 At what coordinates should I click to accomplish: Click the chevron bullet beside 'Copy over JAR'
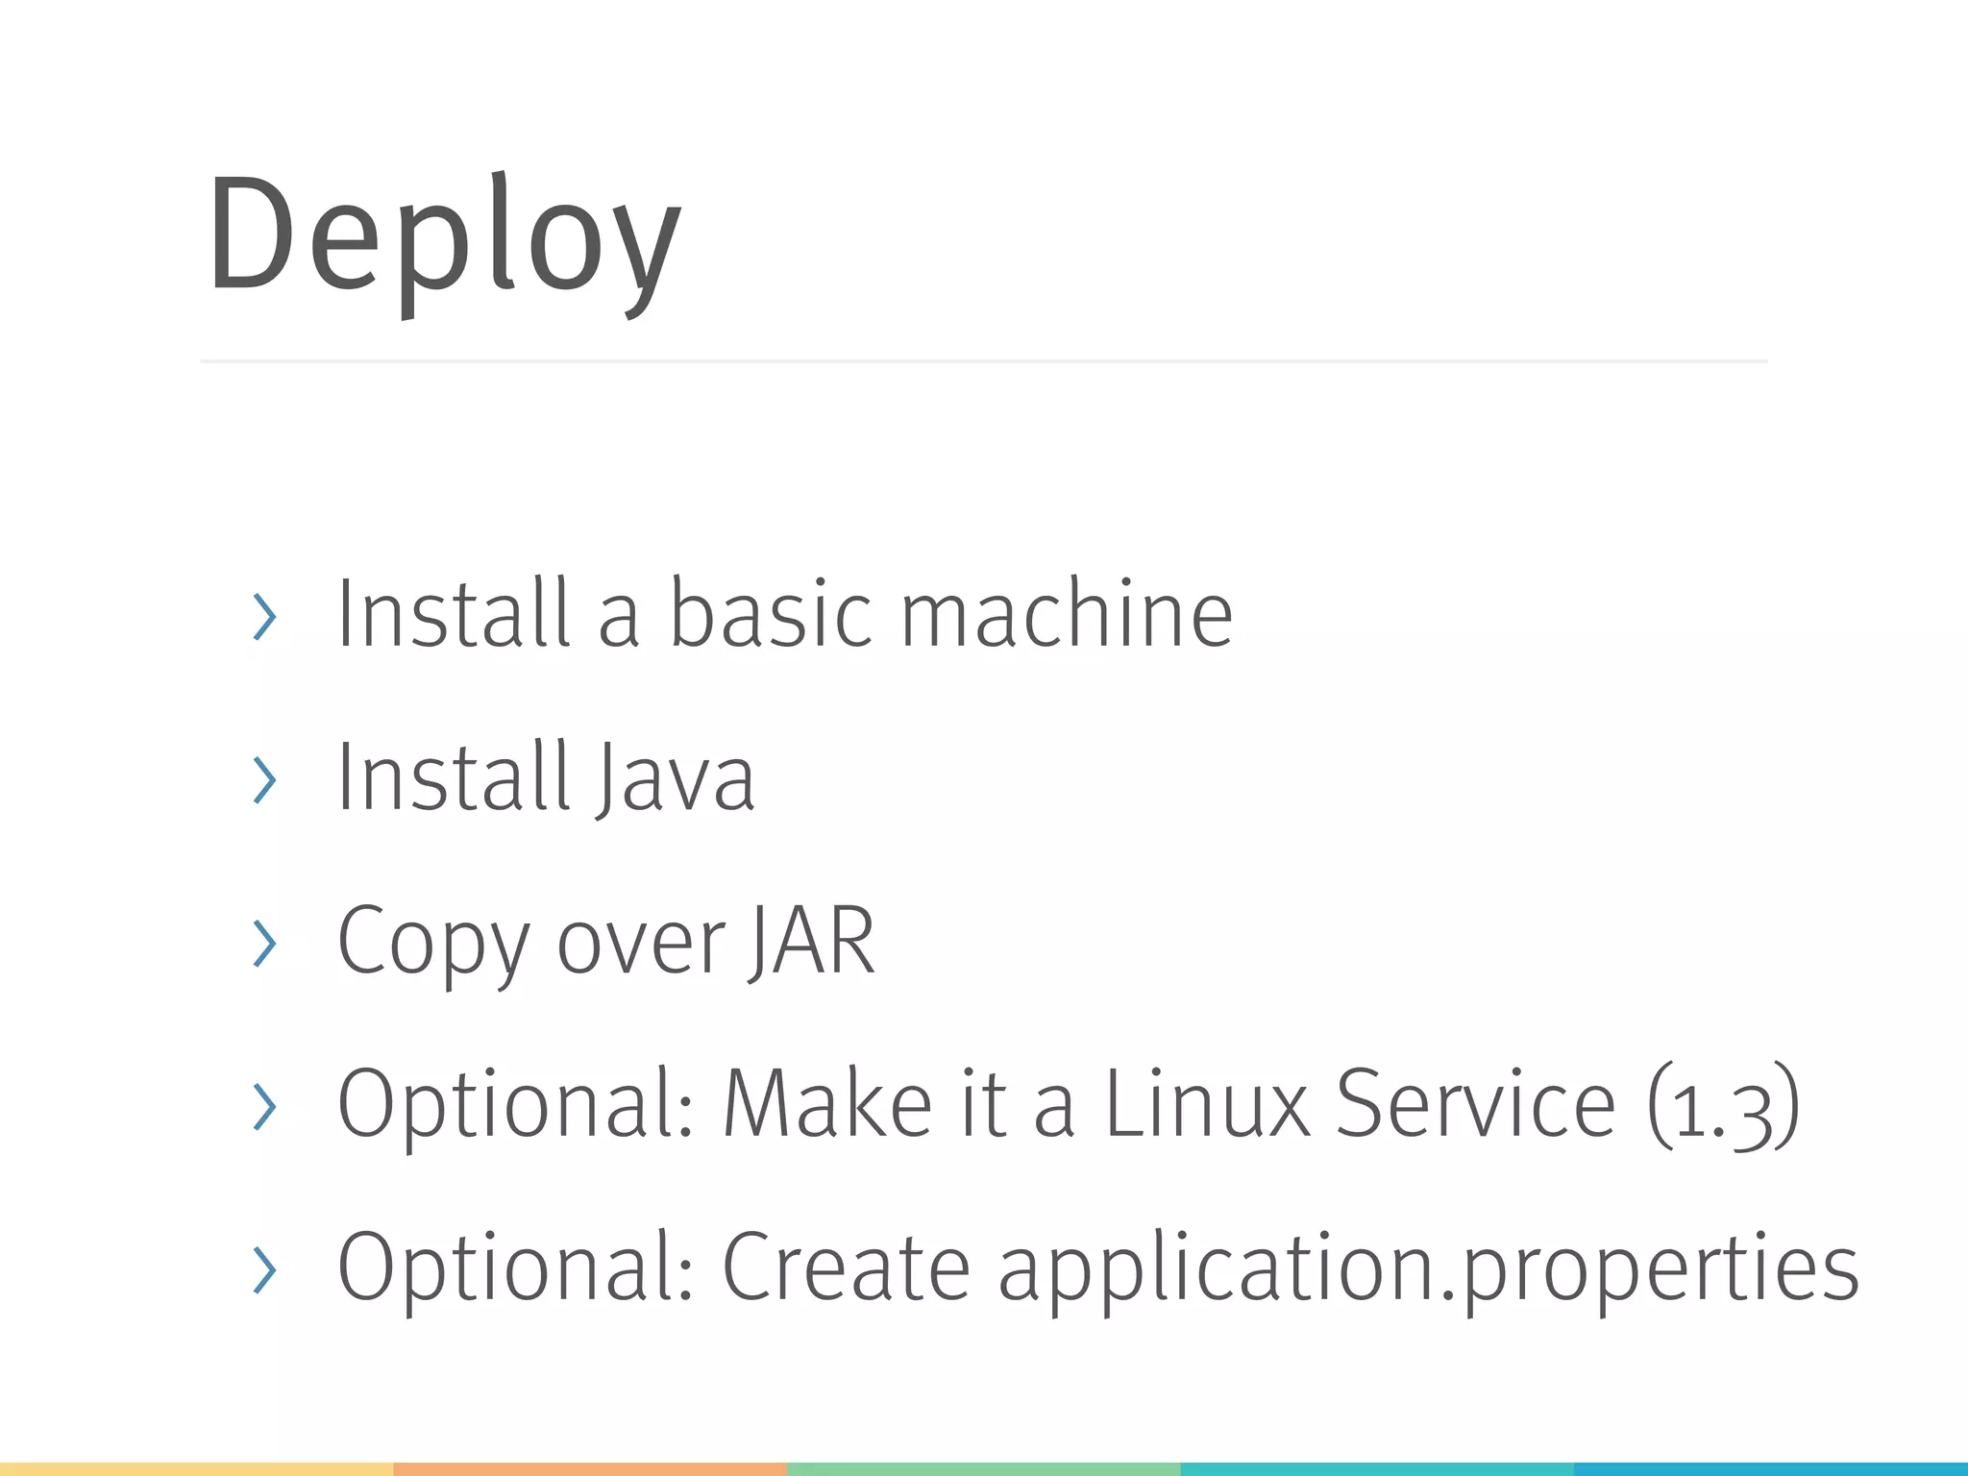[264, 943]
